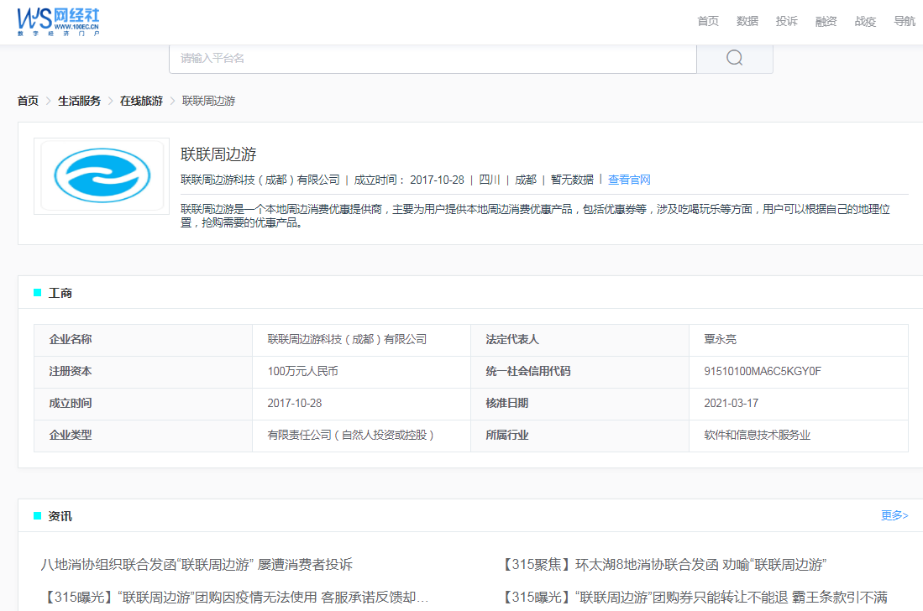Click 首页 in the breadcrumb
Viewport: 923px width, 611px height.
tap(28, 101)
